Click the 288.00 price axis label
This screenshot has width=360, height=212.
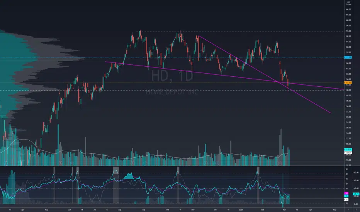click(x=348, y=36)
